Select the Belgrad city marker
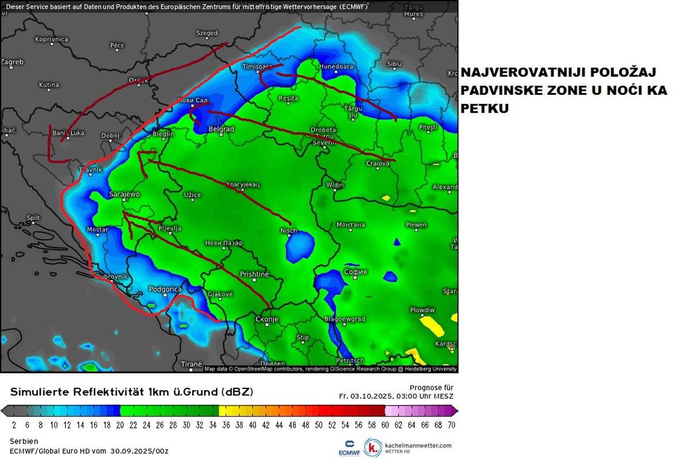 click(x=223, y=128)
